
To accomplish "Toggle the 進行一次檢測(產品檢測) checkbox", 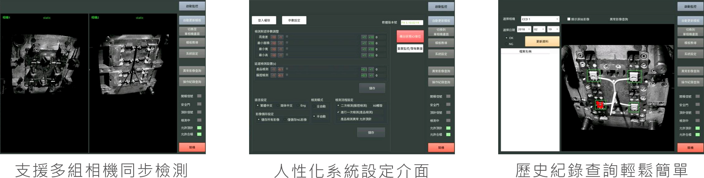I will pyautogui.click(x=338, y=112).
